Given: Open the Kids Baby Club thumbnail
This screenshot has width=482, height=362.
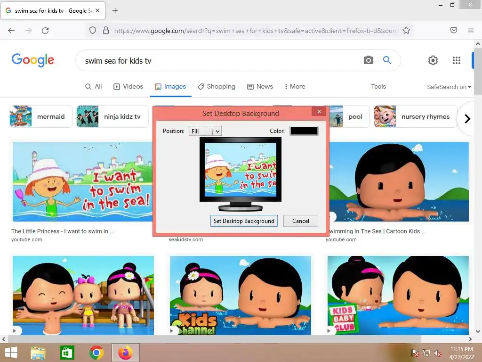Looking at the screenshot, I should [398, 295].
